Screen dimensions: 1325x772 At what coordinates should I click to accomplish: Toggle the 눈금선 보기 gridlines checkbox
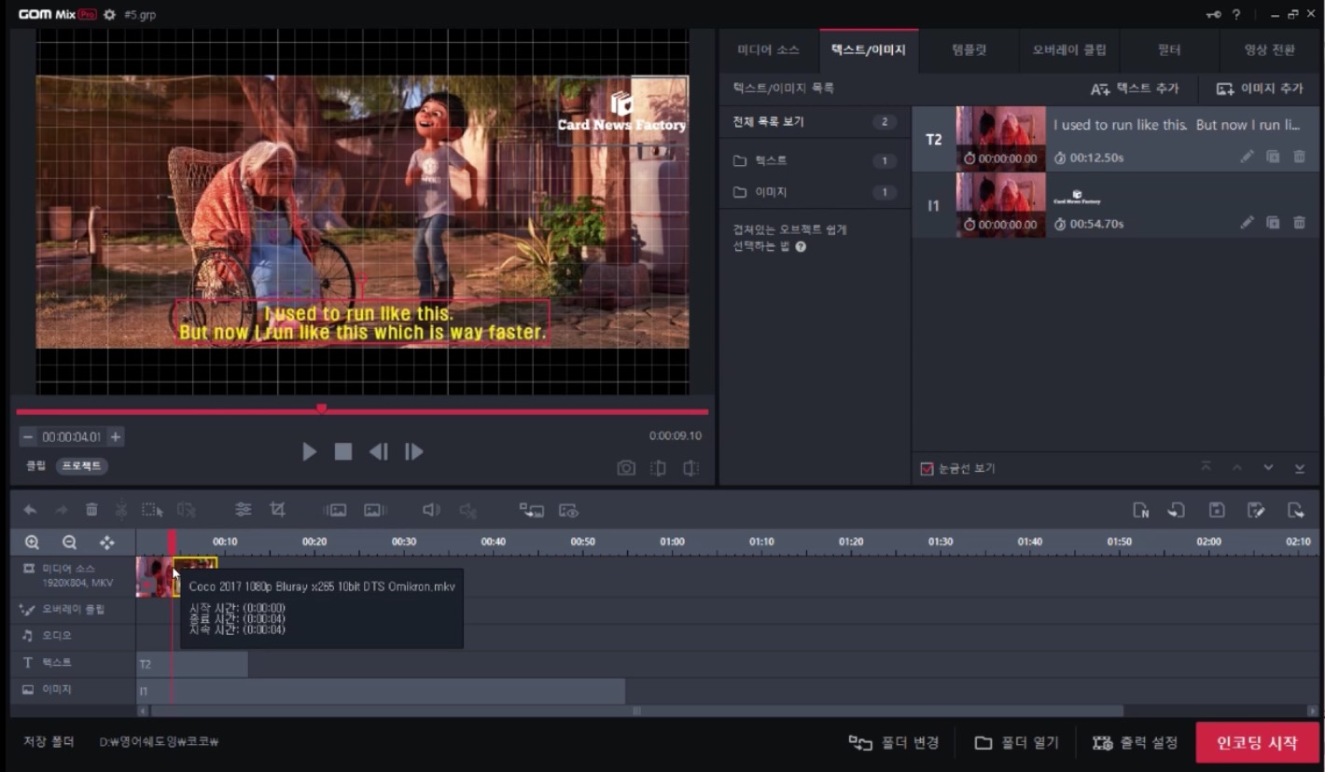click(x=927, y=469)
